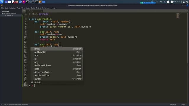This screenshot has width=189, height=106.
Task: Click the autocomplete popup scrollbar
Action: click(83, 49)
